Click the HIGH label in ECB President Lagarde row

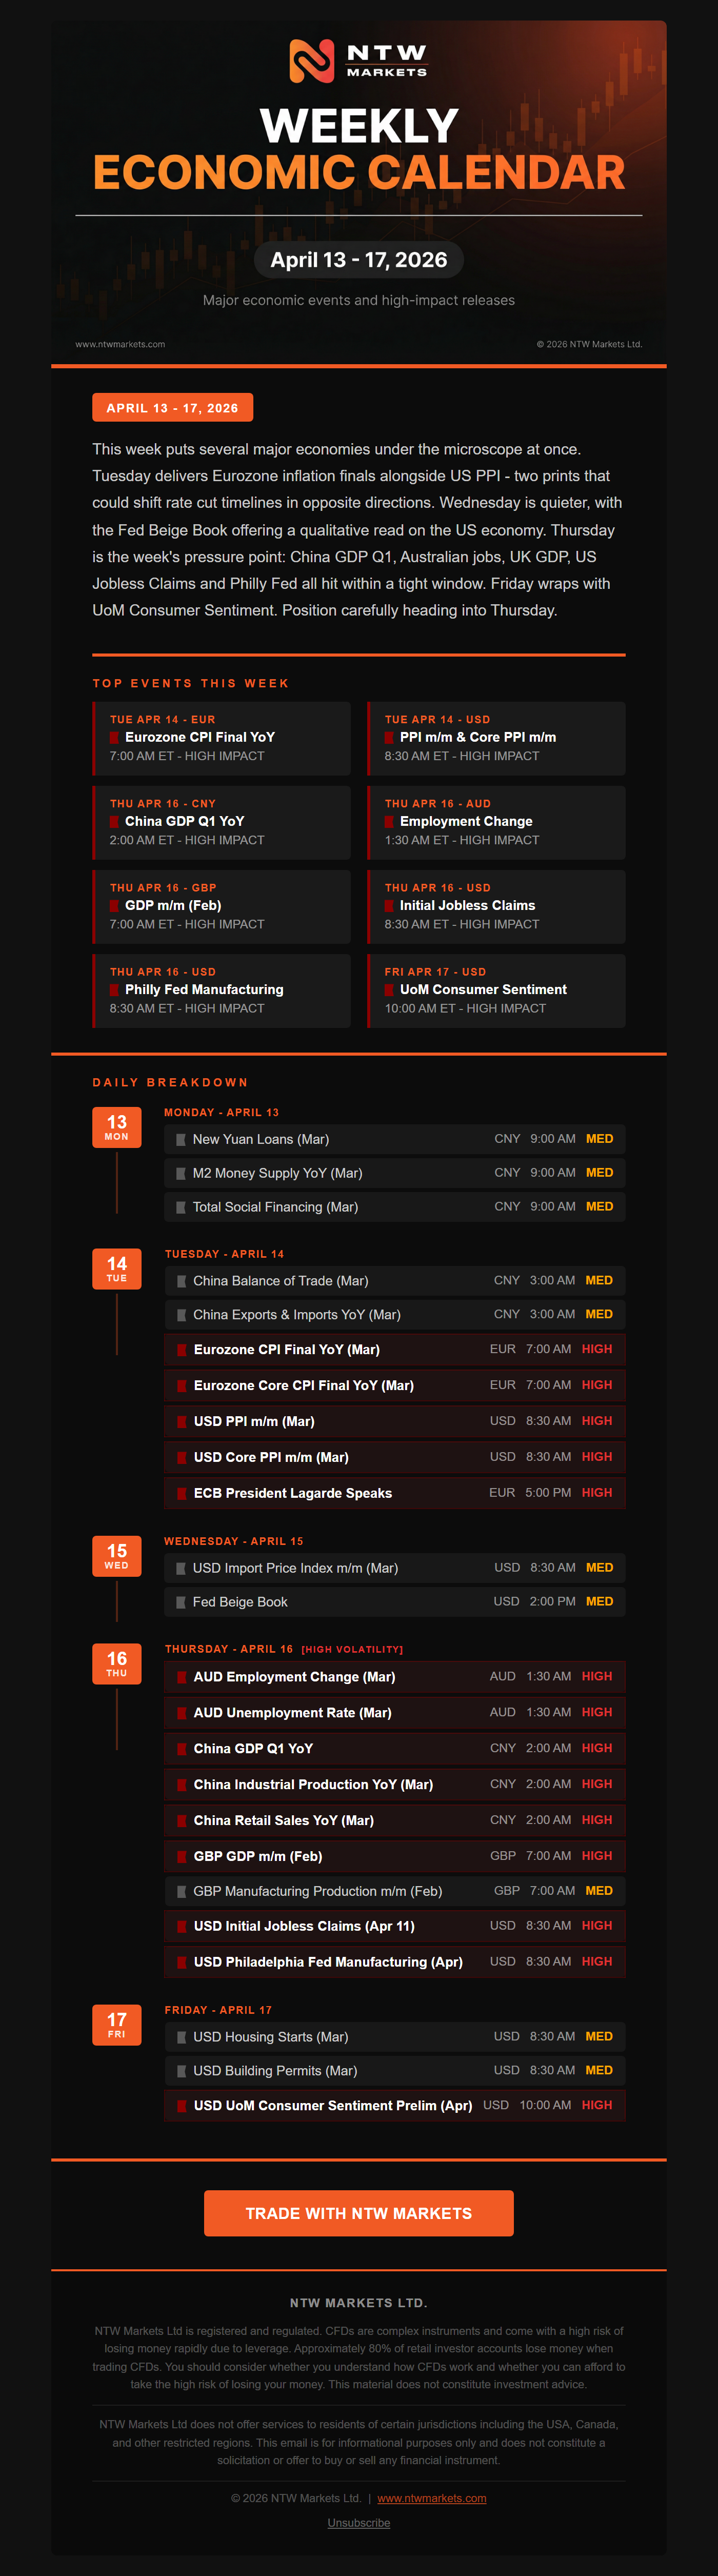point(597,1493)
